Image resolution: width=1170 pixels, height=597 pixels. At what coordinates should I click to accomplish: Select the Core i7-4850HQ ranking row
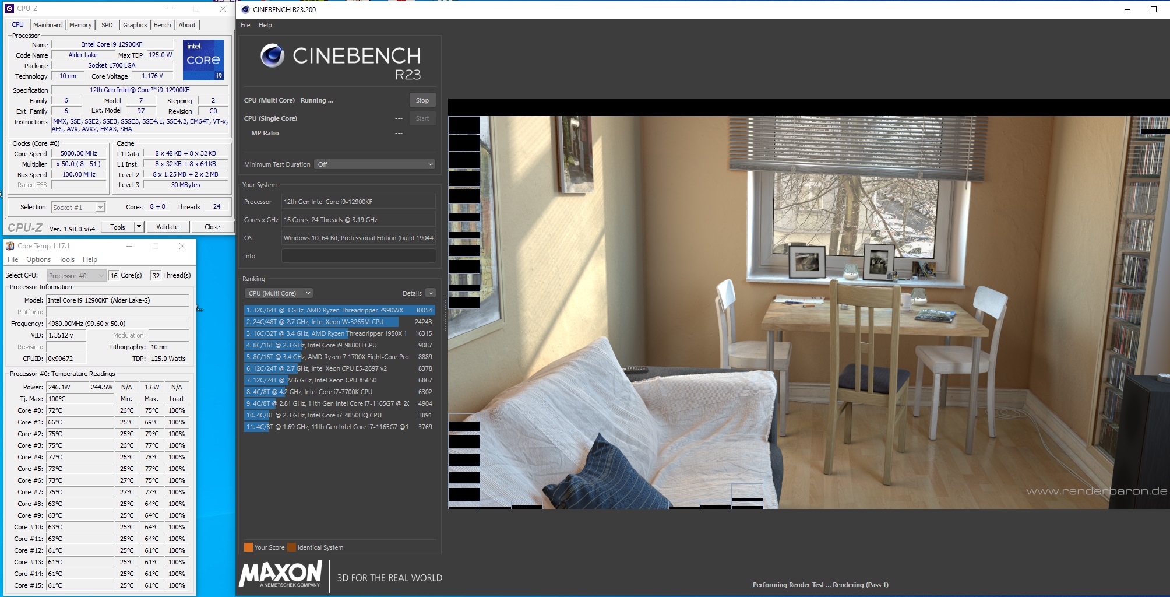click(339, 415)
